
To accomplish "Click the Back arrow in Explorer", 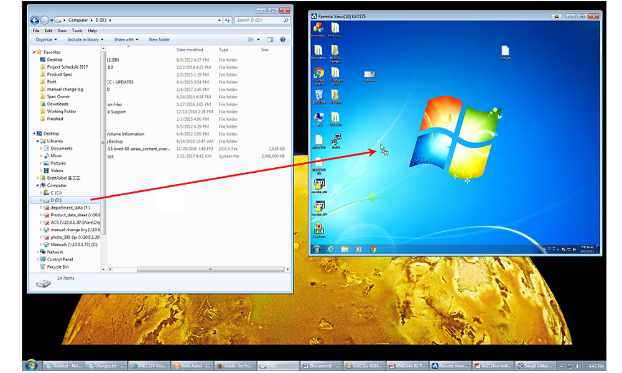I will (35, 21).
